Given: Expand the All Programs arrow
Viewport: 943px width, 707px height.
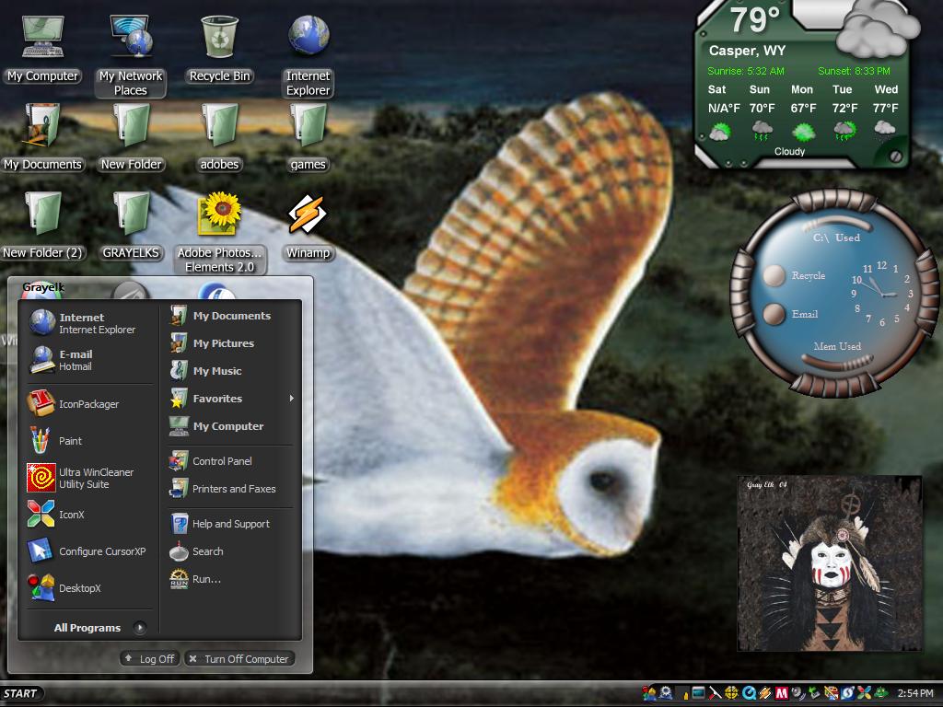Looking at the screenshot, I should (140, 628).
